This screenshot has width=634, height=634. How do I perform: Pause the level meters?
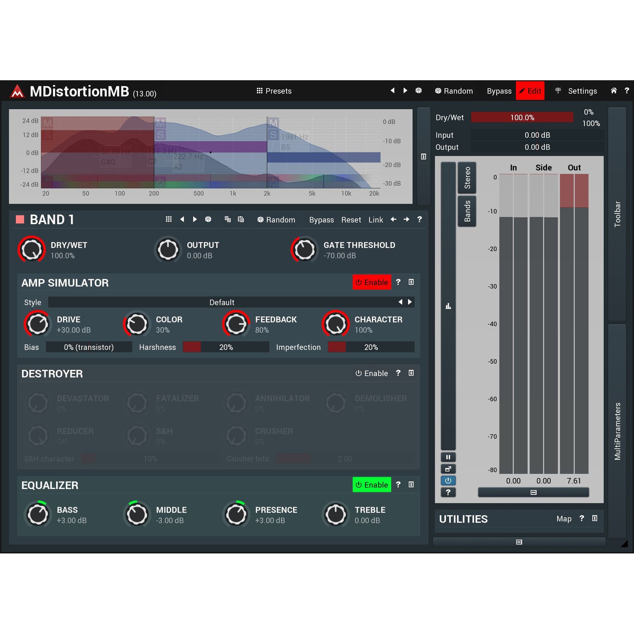(x=448, y=457)
